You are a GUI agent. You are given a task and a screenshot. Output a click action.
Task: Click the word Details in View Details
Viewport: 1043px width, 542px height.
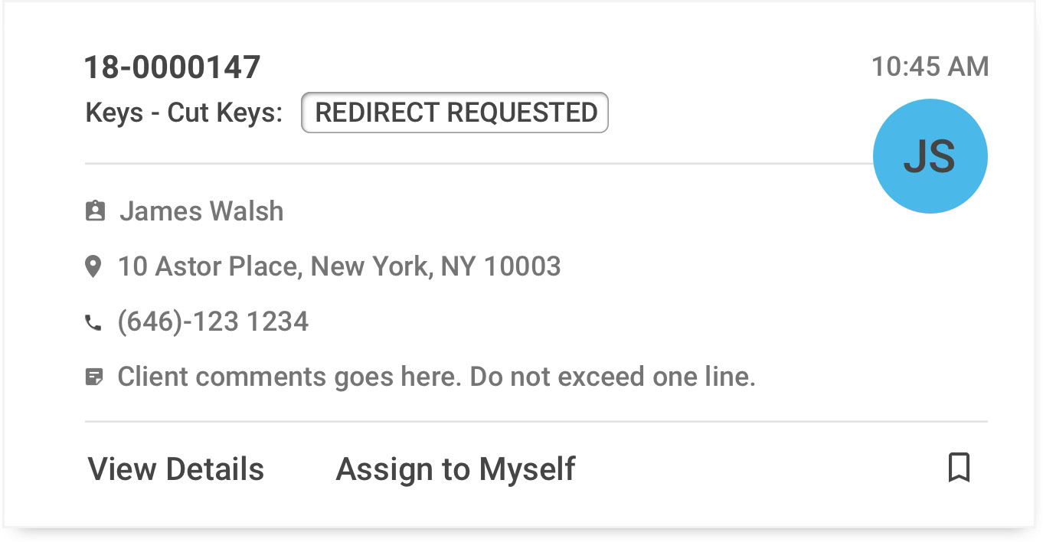[214, 469]
